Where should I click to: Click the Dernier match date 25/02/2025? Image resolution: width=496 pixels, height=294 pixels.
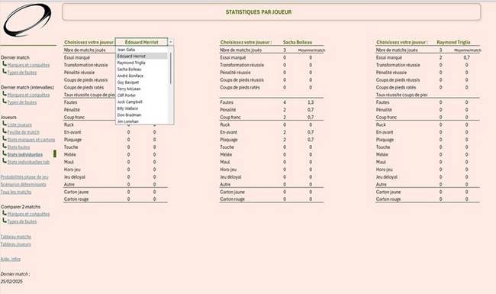(11, 281)
